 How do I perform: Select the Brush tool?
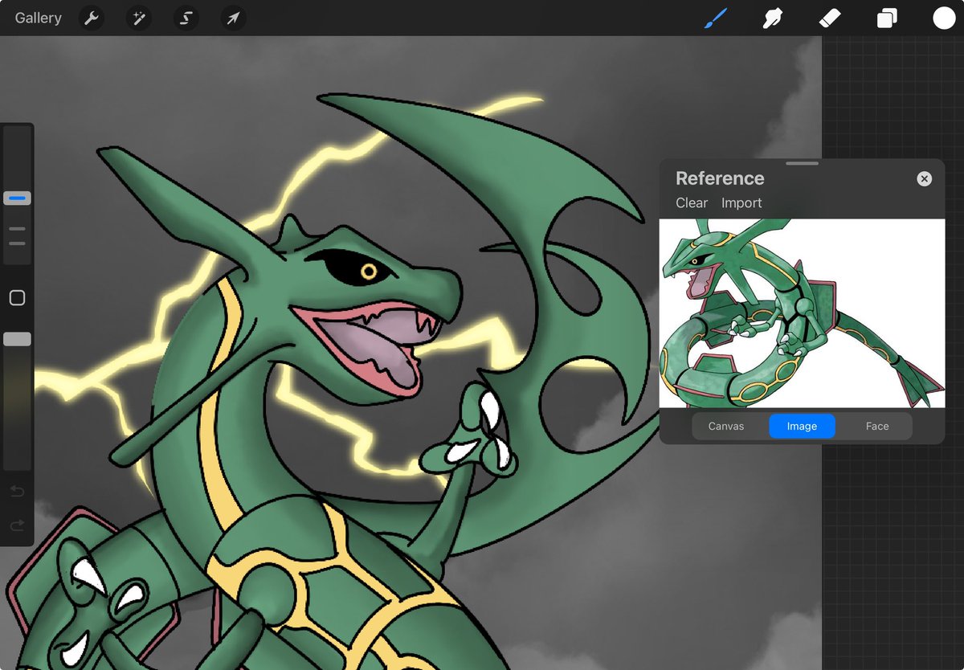click(x=715, y=18)
